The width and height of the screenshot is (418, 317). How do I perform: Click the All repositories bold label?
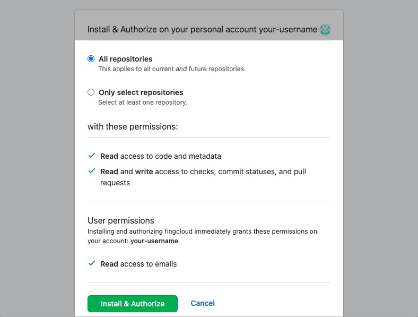tap(125, 59)
